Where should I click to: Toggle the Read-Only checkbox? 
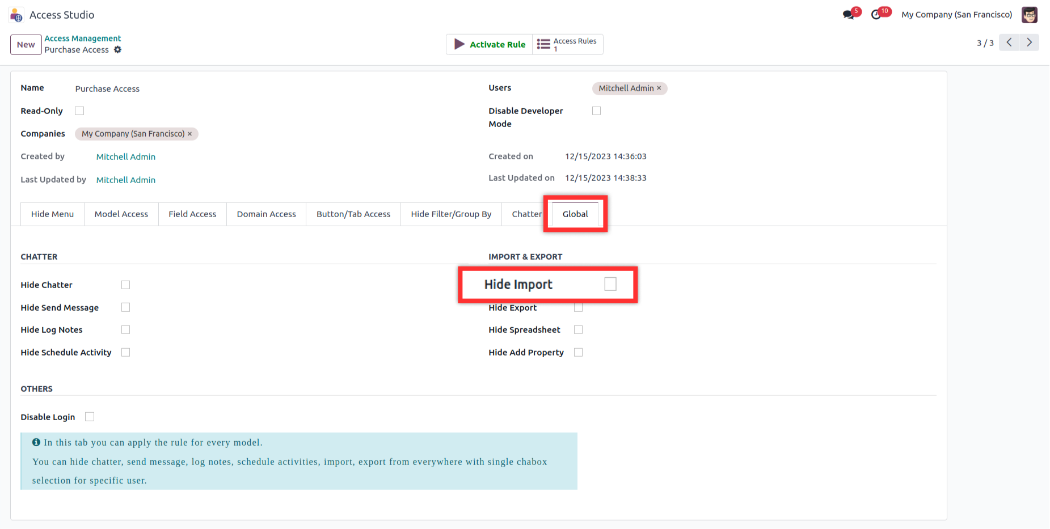click(79, 111)
